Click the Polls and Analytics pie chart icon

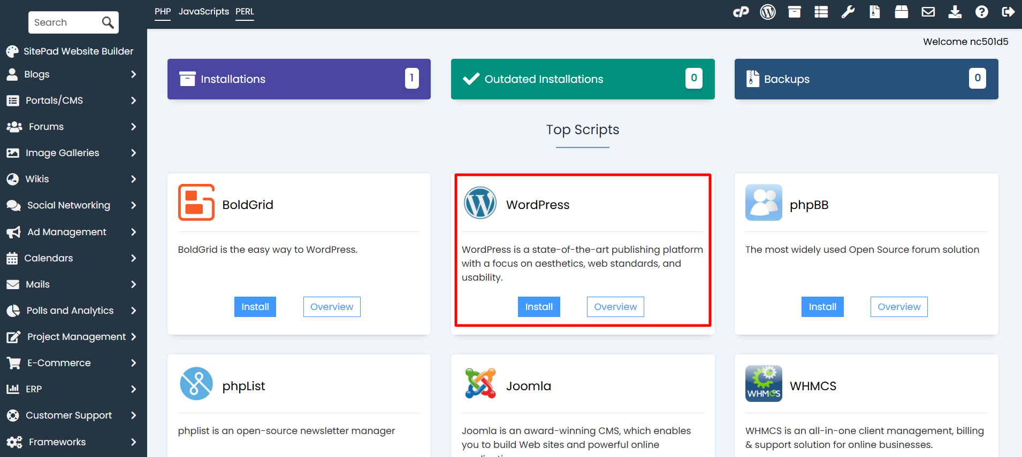point(13,311)
